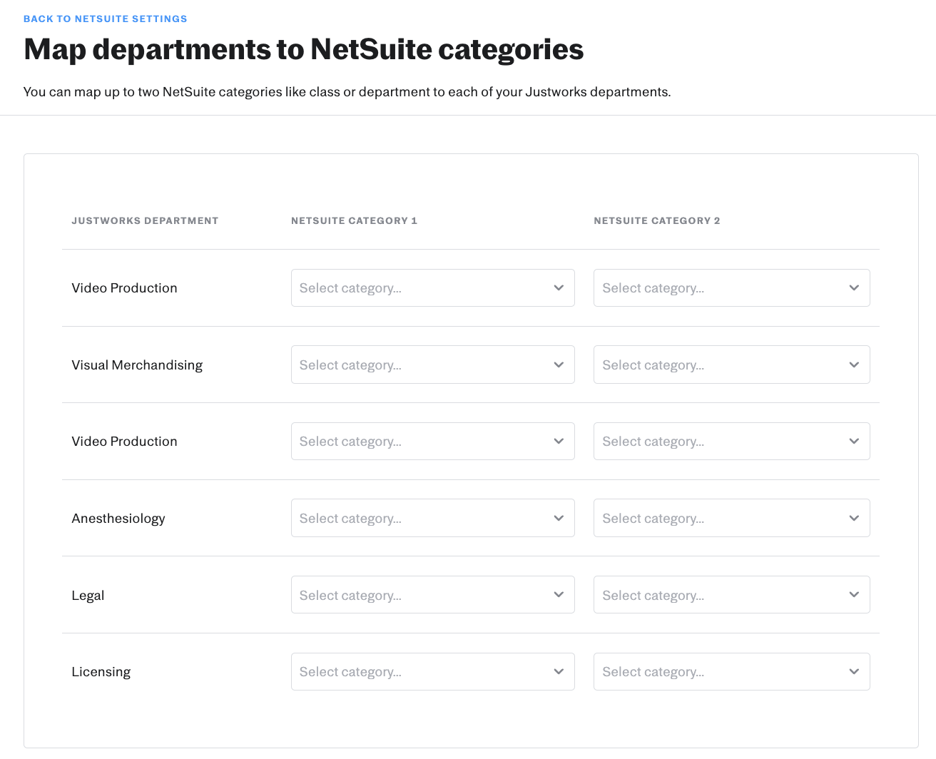Screen dimensions: 936x759
Task: Open Category 1 dropdown for Video Production above Anesthesiology
Action: point(432,441)
